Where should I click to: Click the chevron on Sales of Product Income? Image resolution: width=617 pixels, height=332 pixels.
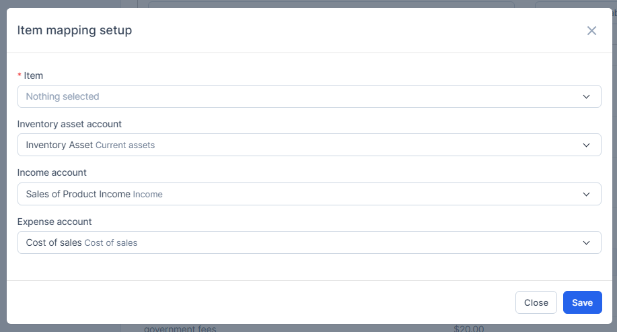pos(586,194)
